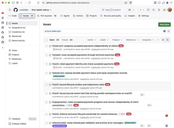This screenshot has width=174, height=128.
Task: Open the repository Settings tab
Action: 144,16
